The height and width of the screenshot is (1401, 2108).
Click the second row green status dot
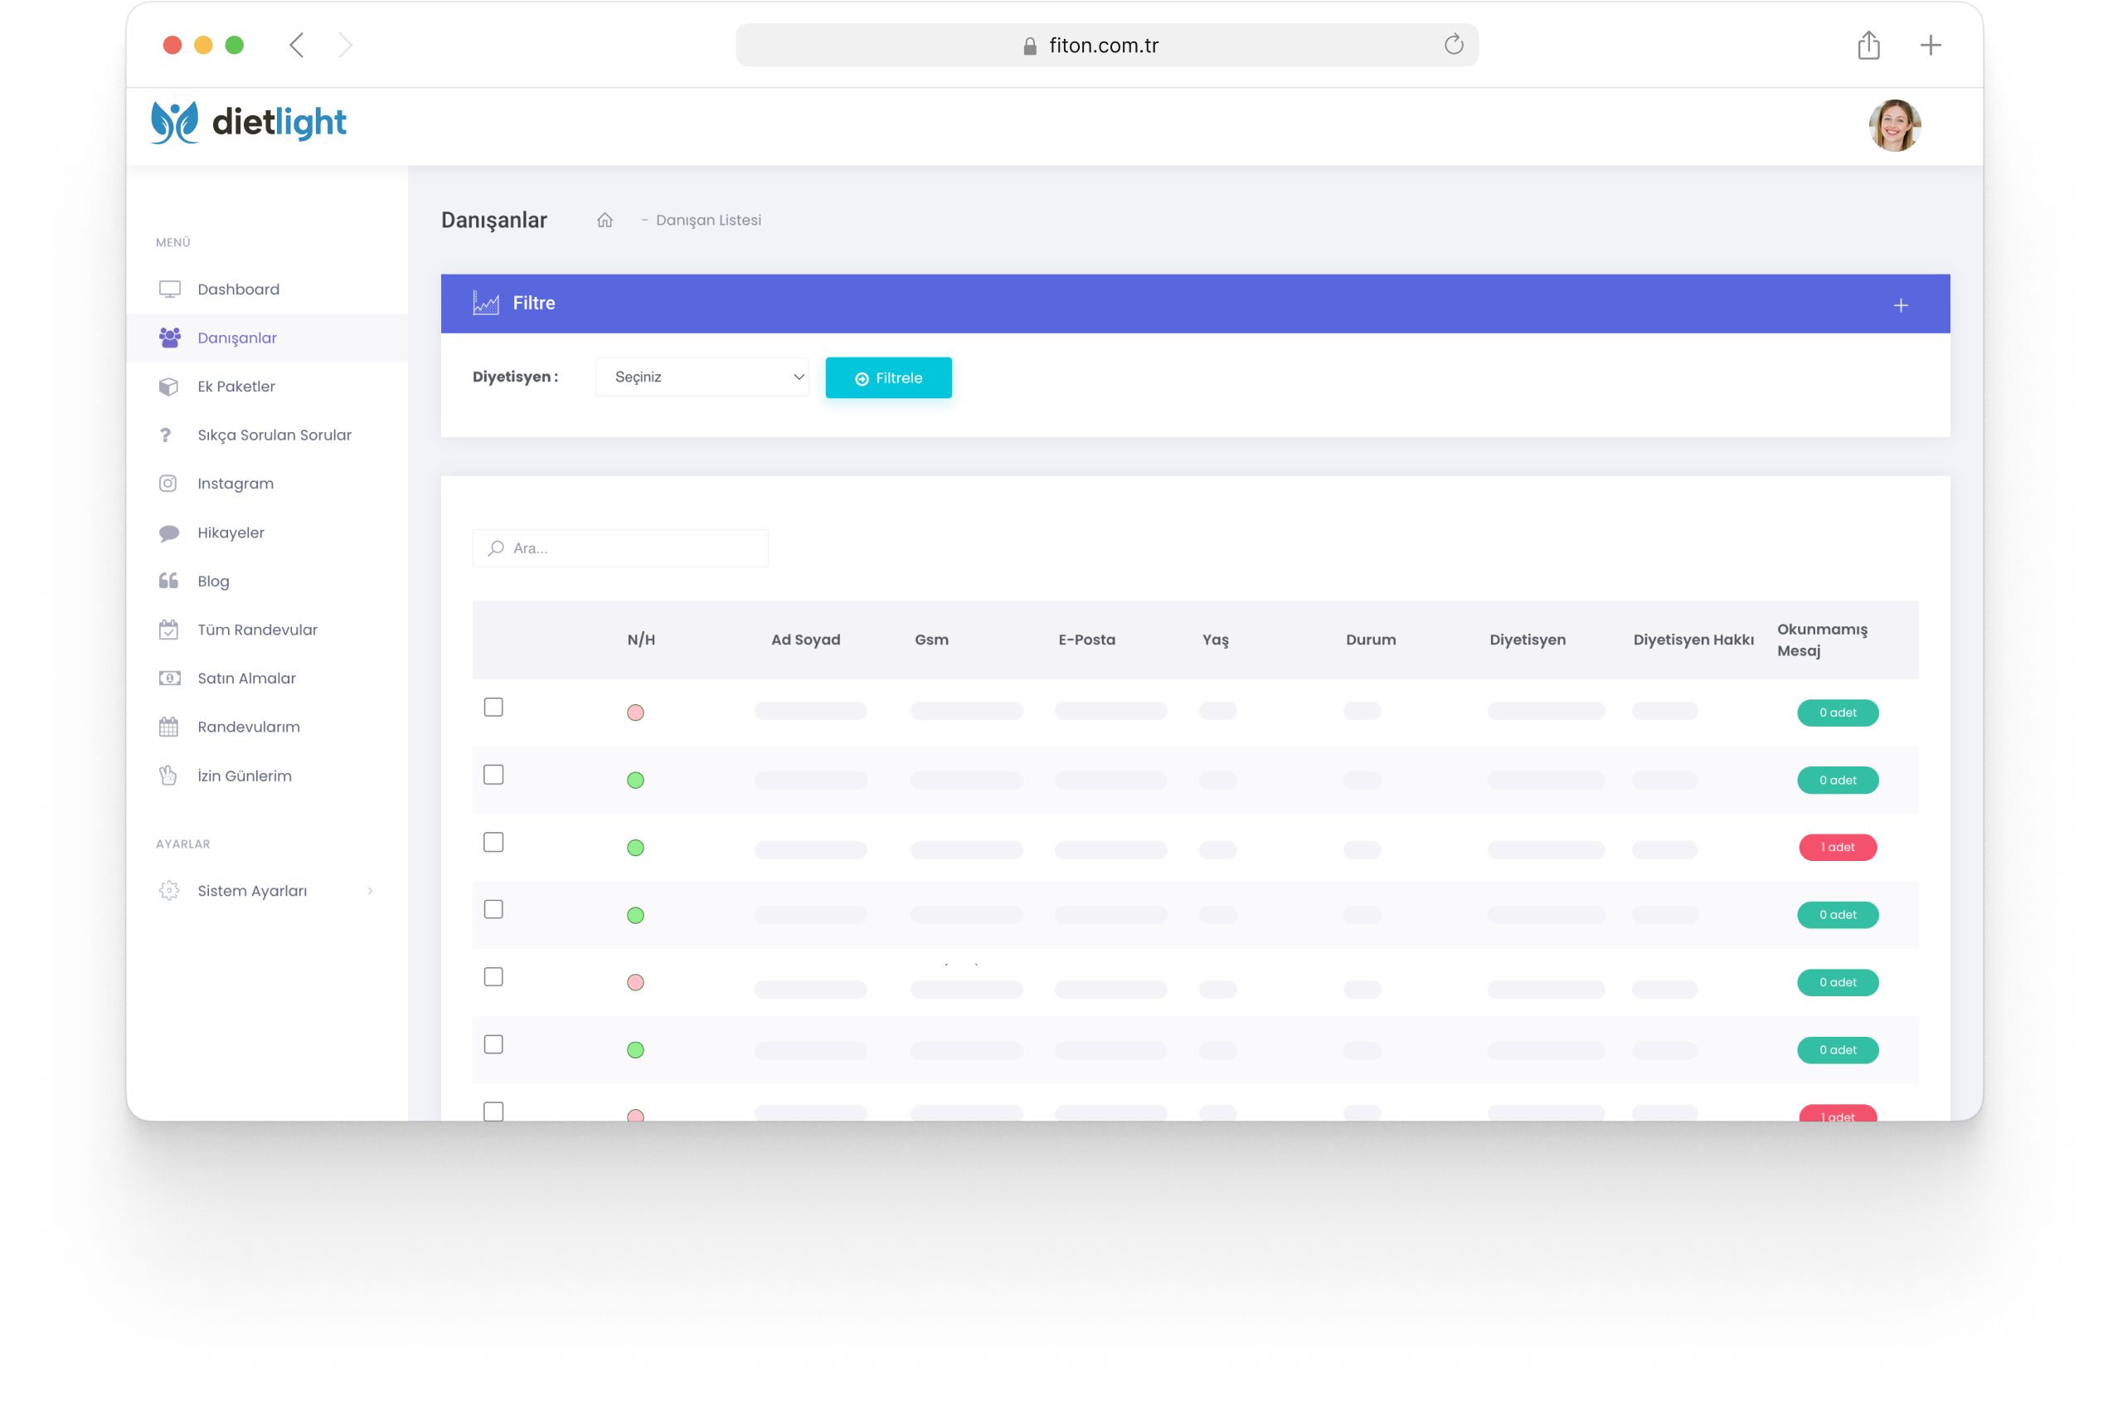[x=635, y=780]
